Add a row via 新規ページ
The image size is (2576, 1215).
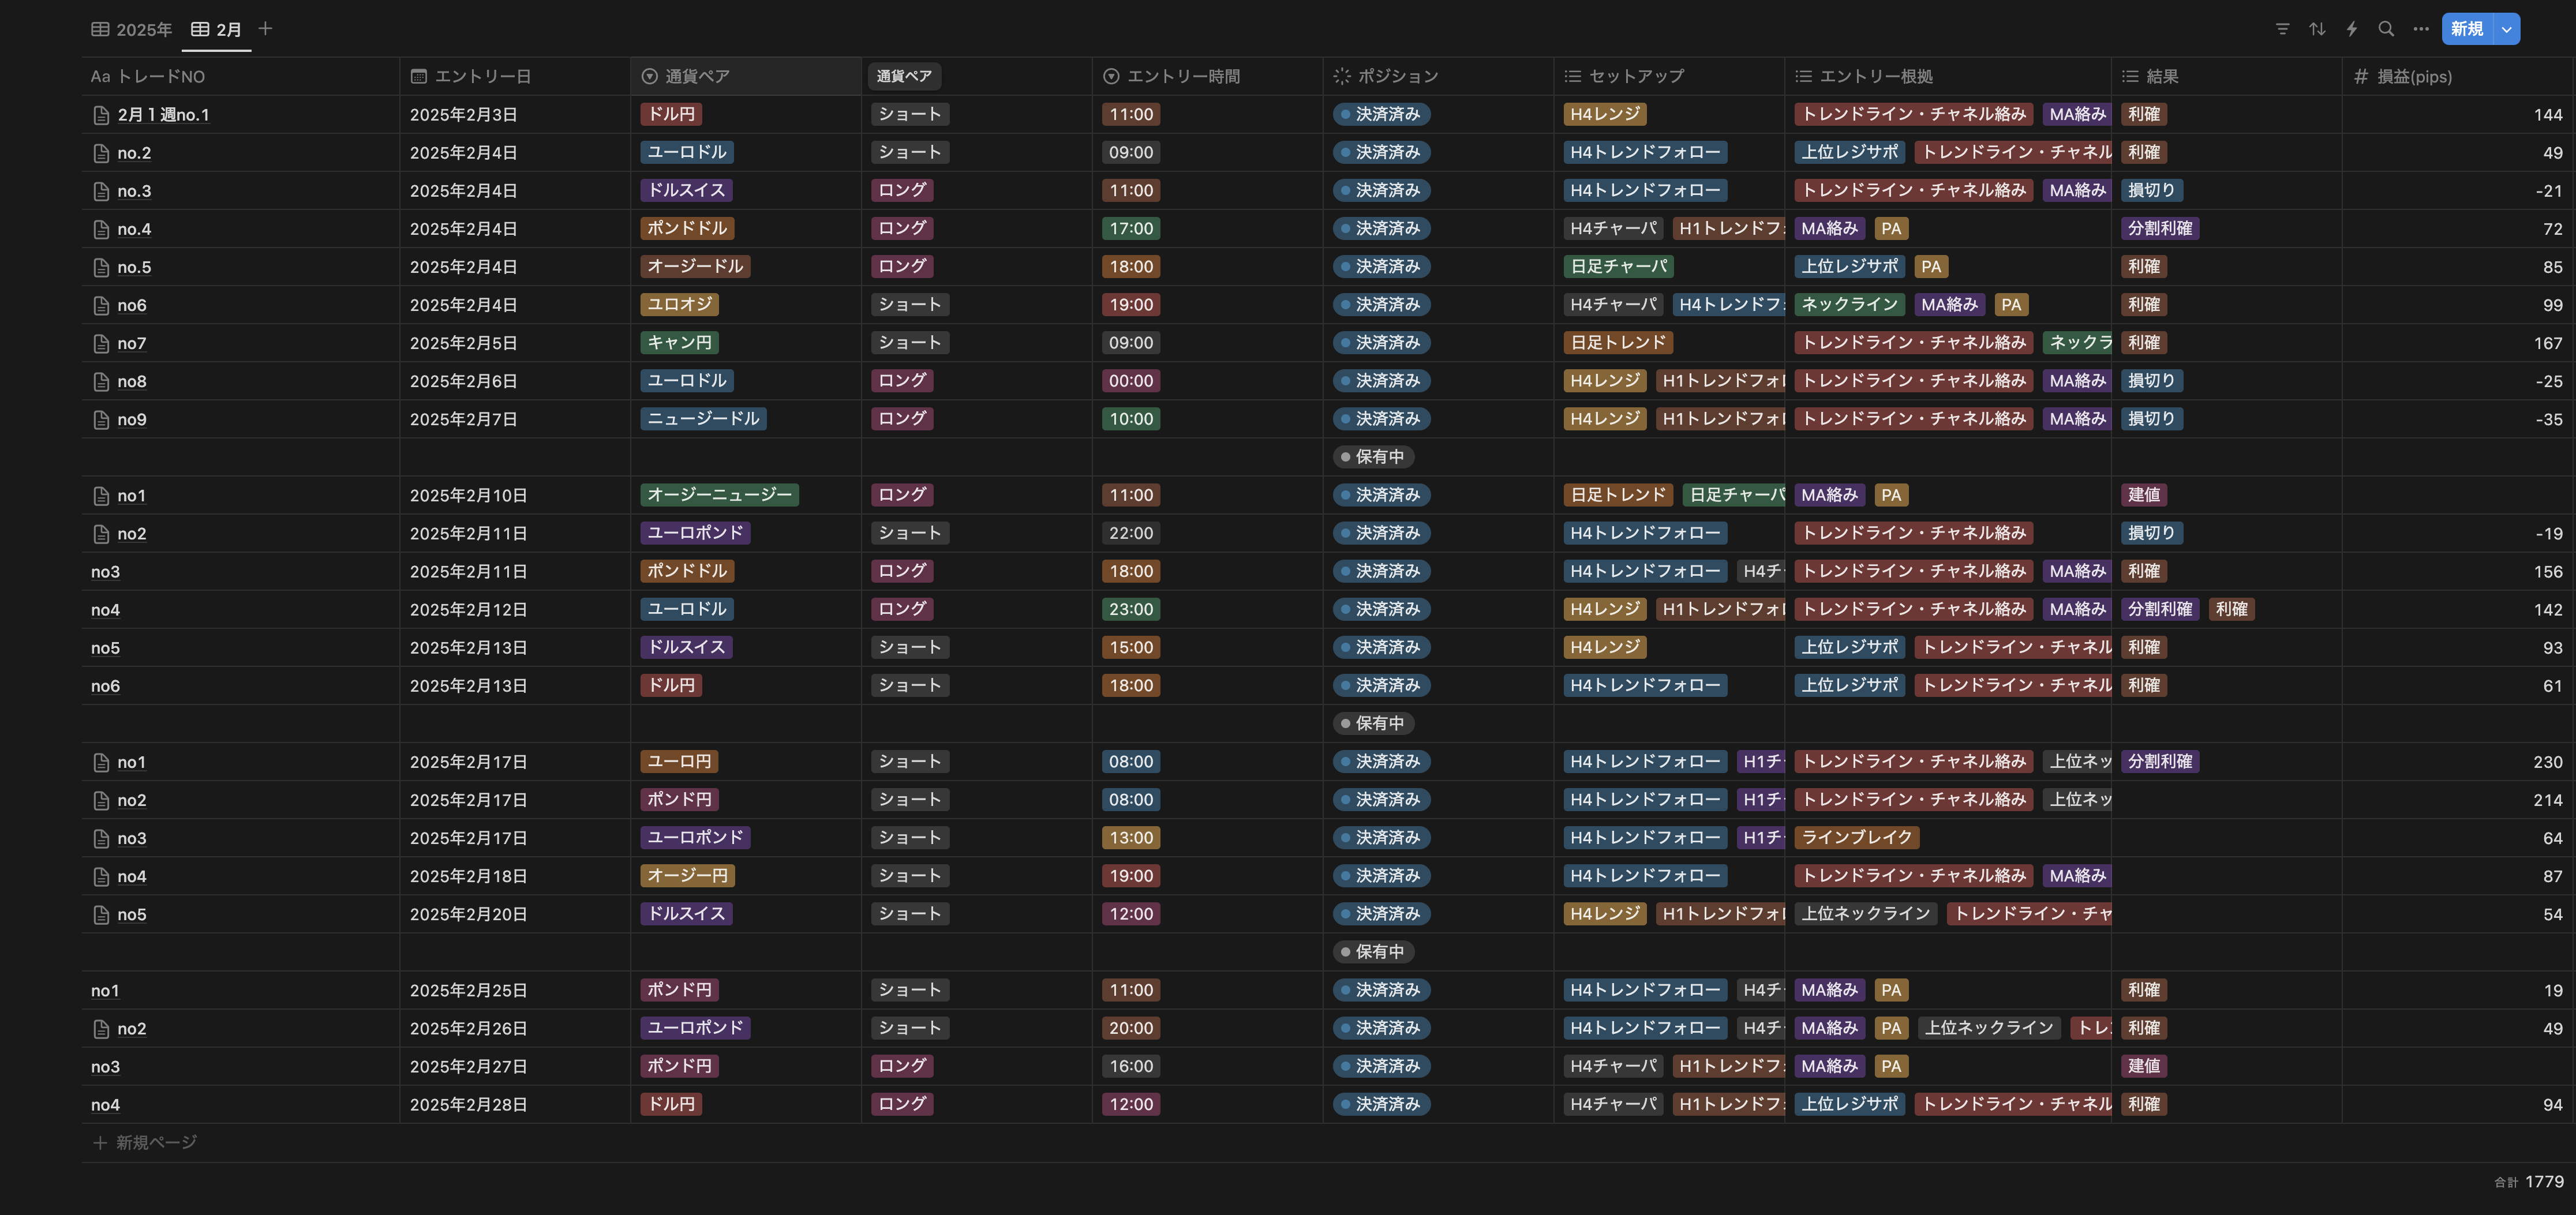(x=145, y=1142)
